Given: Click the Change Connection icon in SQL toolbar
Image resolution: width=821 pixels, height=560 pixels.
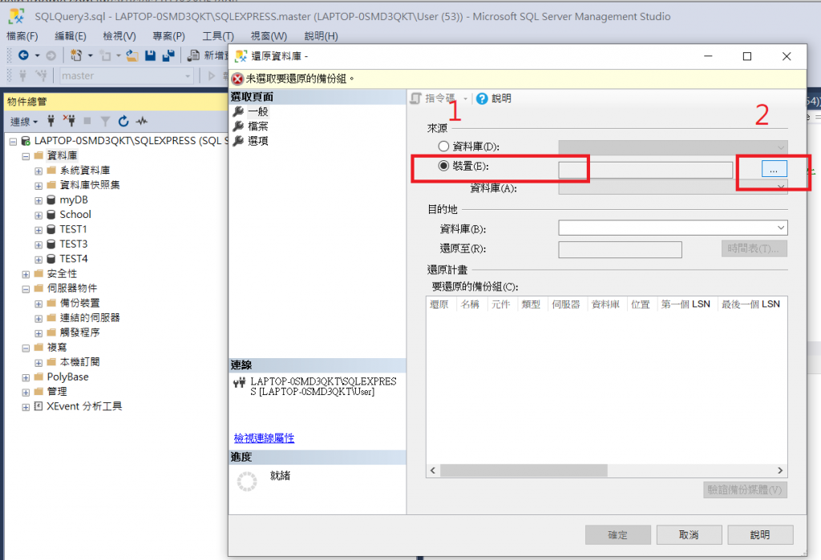Looking at the screenshot, I should [x=41, y=76].
